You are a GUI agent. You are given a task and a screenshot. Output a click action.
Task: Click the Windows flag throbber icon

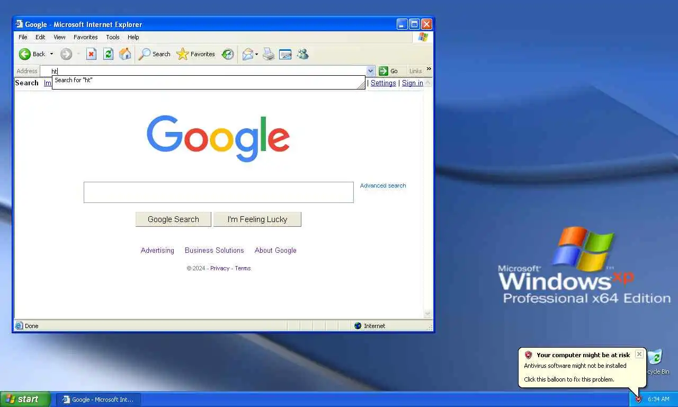(x=423, y=37)
